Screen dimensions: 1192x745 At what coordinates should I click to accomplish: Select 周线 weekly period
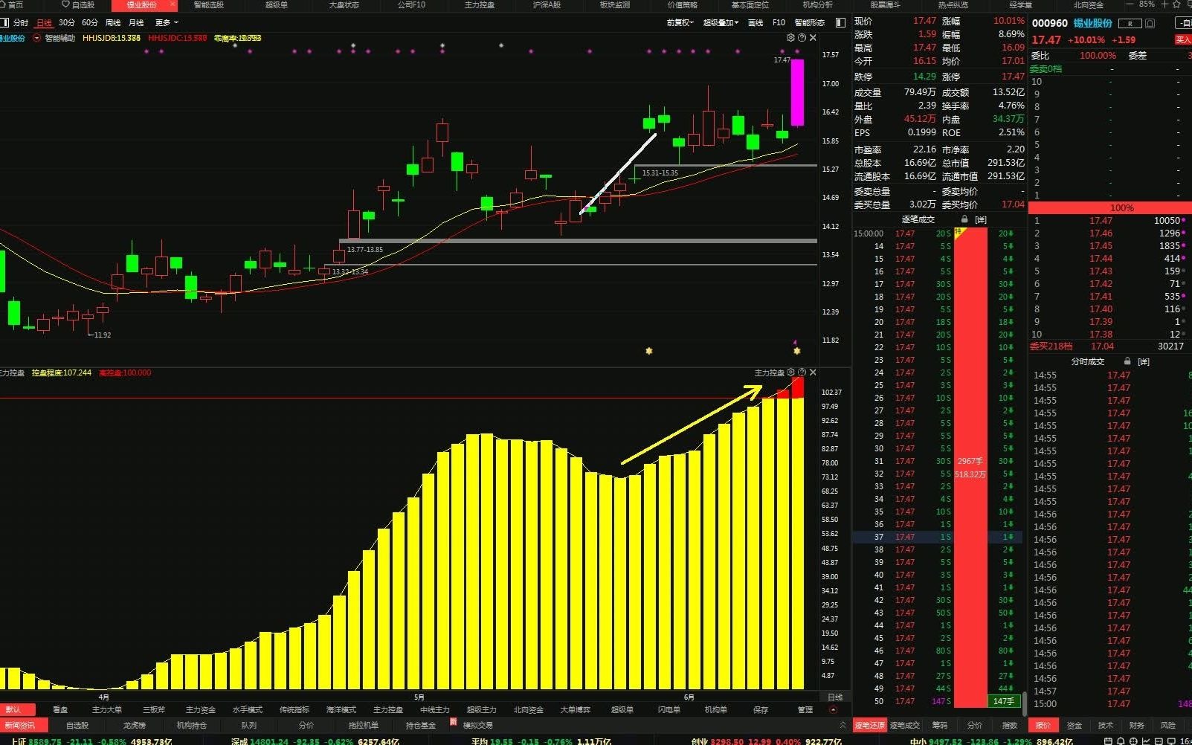pyautogui.click(x=113, y=23)
